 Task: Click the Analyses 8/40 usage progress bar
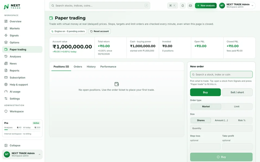(x=13, y=130)
